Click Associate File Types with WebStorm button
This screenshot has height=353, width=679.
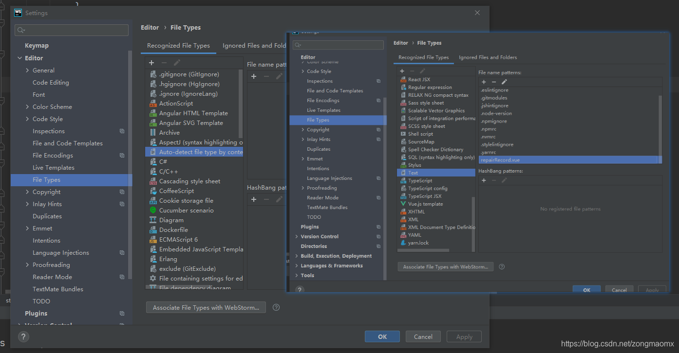206,307
